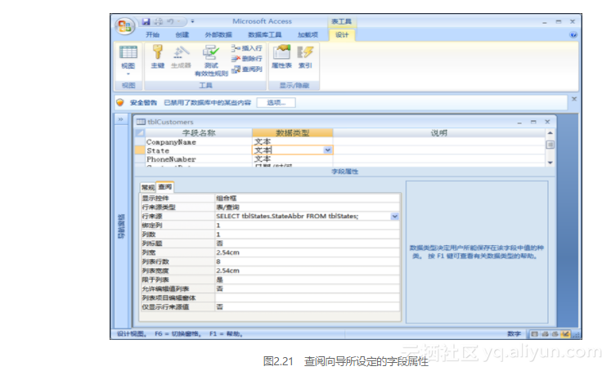Click the security warning shield icon
The width and height of the screenshot is (611, 371).
point(120,102)
